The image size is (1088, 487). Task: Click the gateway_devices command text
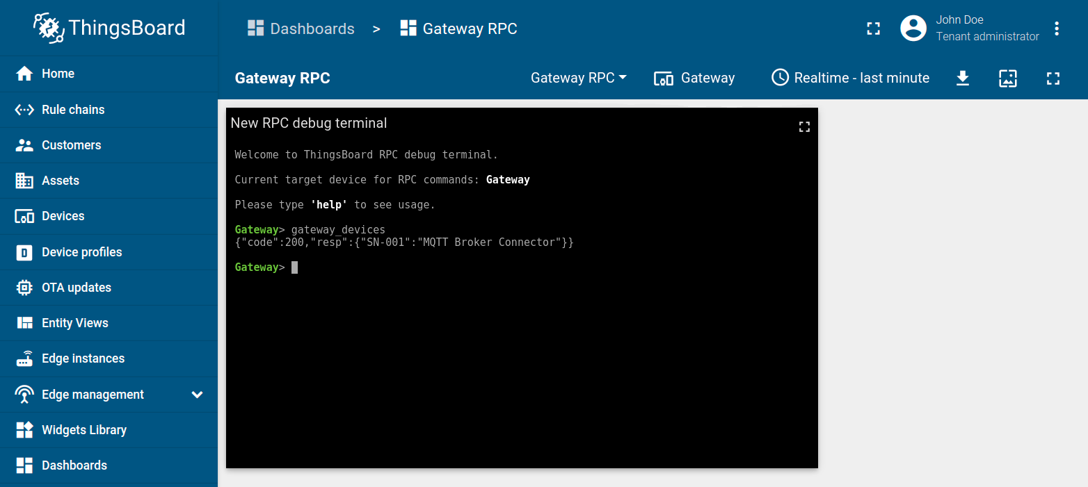[338, 229]
